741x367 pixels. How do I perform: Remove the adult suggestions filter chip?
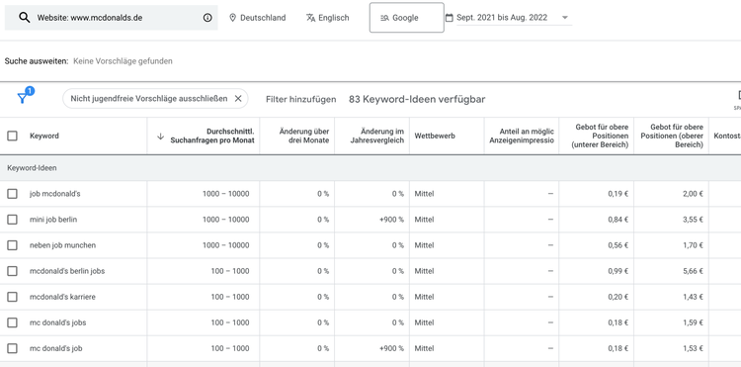(x=238, y=98)
